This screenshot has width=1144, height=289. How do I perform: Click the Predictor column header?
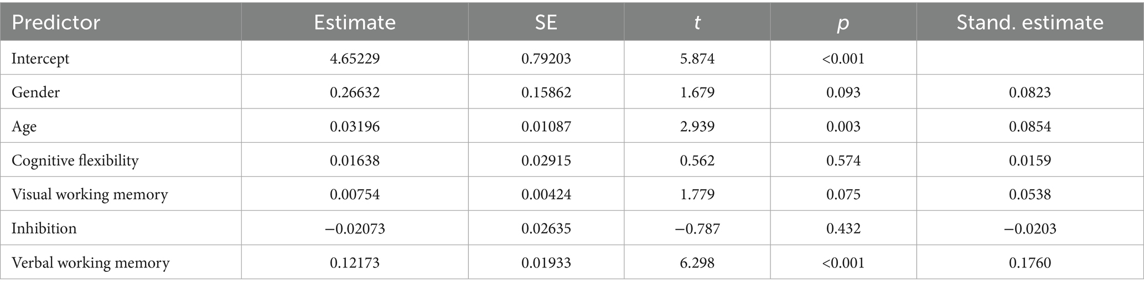56,22
